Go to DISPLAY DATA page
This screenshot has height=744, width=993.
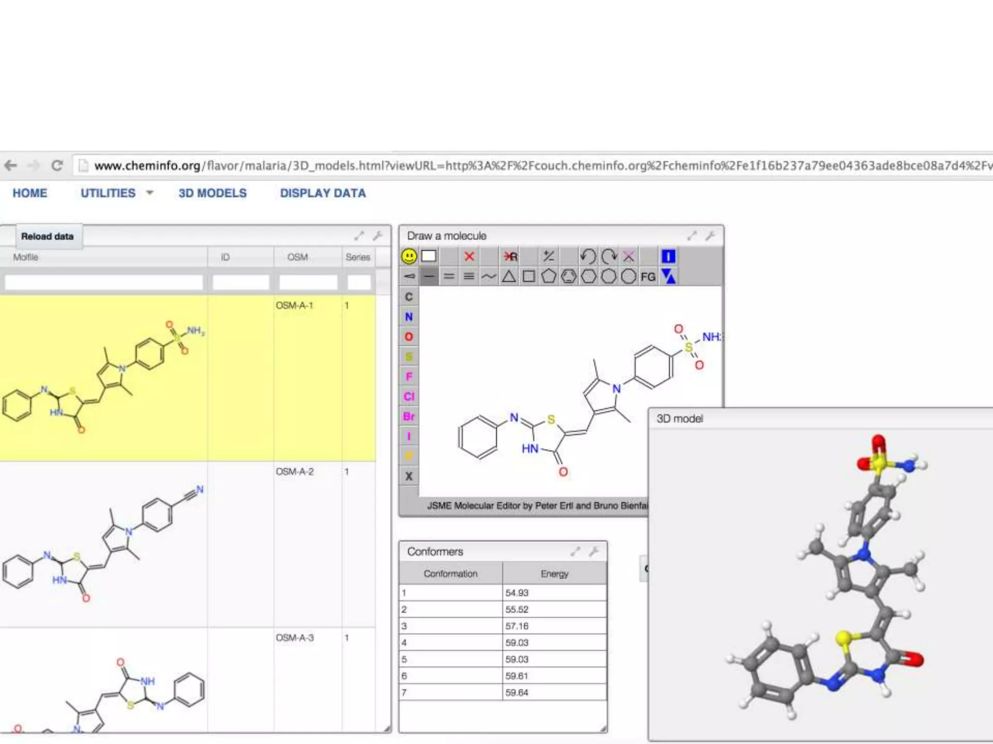click(322, 193)
